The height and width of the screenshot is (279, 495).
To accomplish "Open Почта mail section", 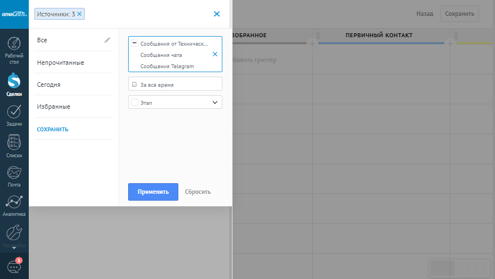I will click(x=14, y=176).
